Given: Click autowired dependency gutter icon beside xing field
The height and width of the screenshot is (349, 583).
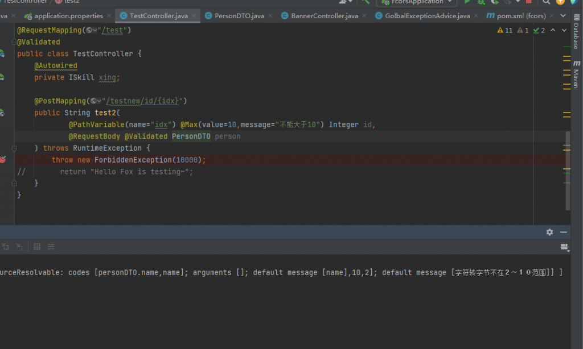Looking at the screenshot, I should 2,77.
